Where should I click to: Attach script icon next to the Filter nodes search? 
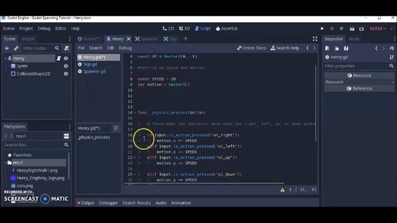point(66,48)
